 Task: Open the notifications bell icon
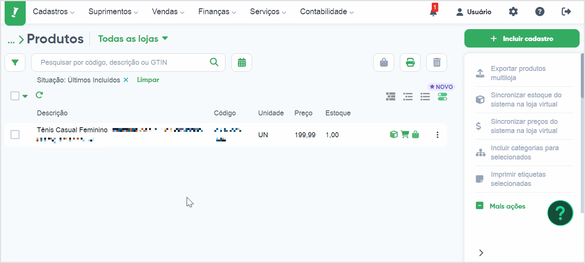click(433, 12)
